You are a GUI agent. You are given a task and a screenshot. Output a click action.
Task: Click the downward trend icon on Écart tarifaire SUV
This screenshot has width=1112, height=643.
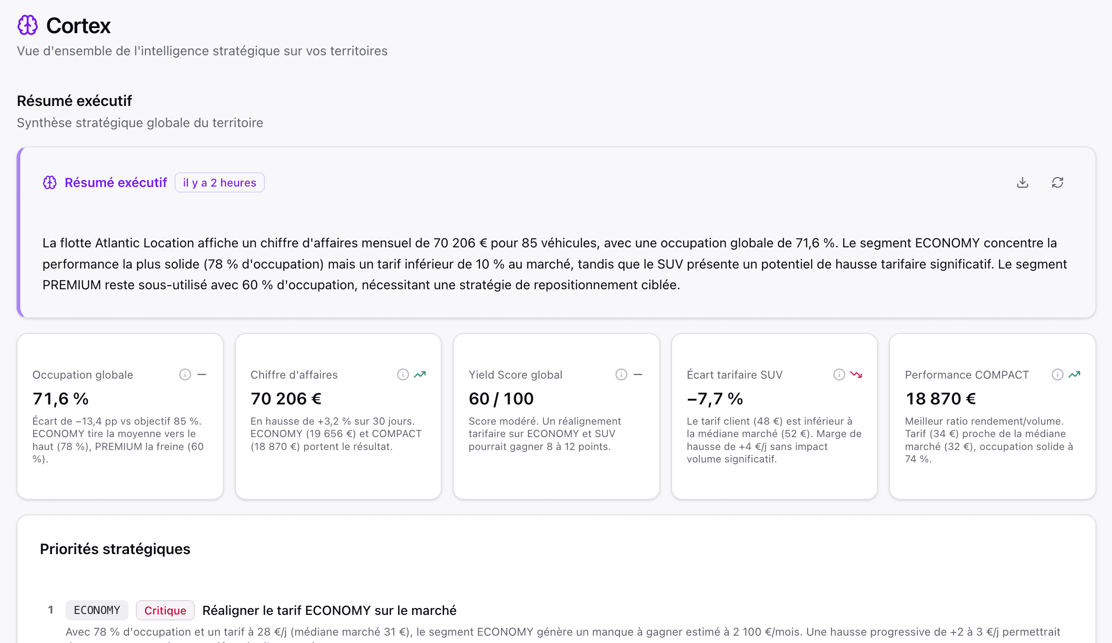tap(858, 374)
